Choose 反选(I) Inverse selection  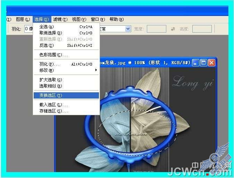[x=66, y=45]
